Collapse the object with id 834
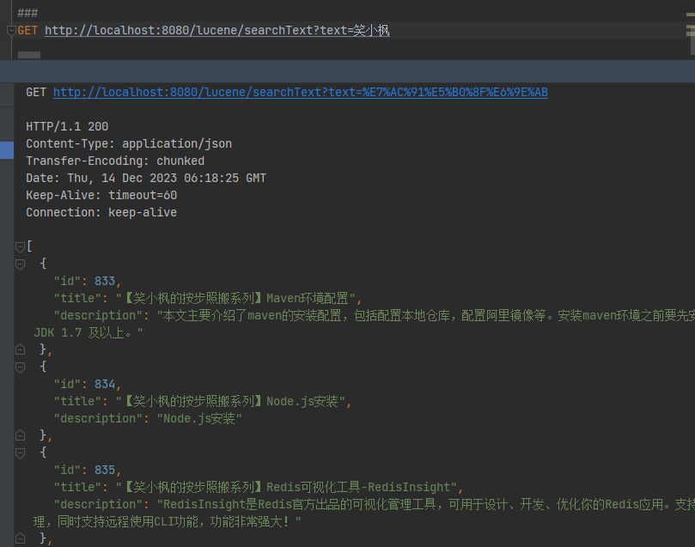The height and width of the screenshot is (547, 695). 20,368
